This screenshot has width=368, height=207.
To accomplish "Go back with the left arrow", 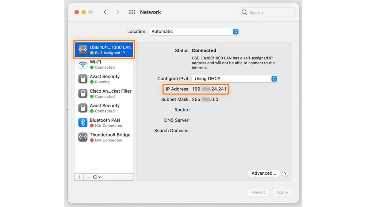I will coord(105,12).
